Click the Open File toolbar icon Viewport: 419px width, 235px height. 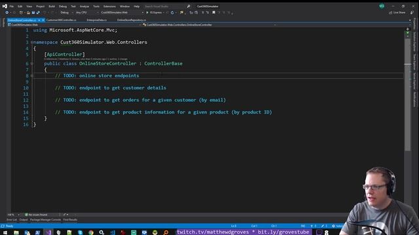tap(28, 12)
